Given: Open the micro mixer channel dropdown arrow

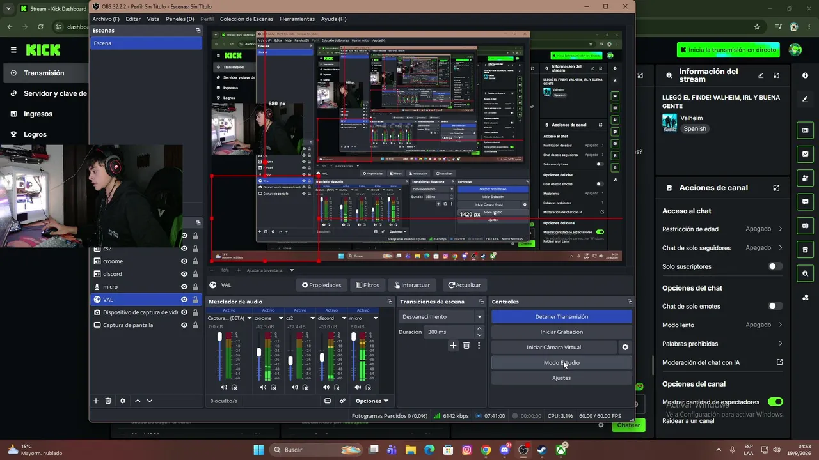Looking at the screenshot, I should pyautogui.click(x=376, y=318).
